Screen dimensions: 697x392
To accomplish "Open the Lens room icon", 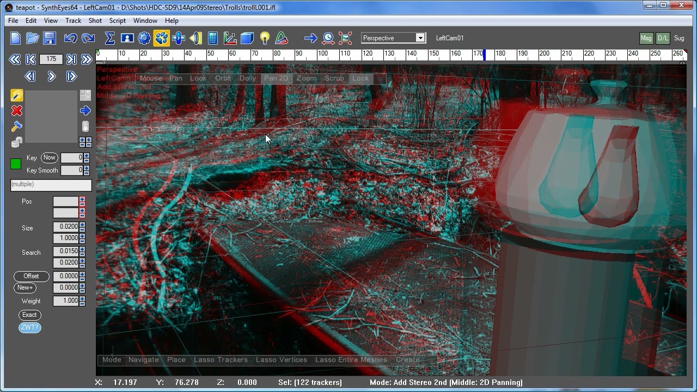I will [x=195, y=38].
